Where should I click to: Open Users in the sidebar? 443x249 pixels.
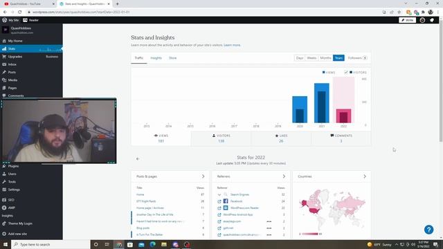[x=31, y=174]
